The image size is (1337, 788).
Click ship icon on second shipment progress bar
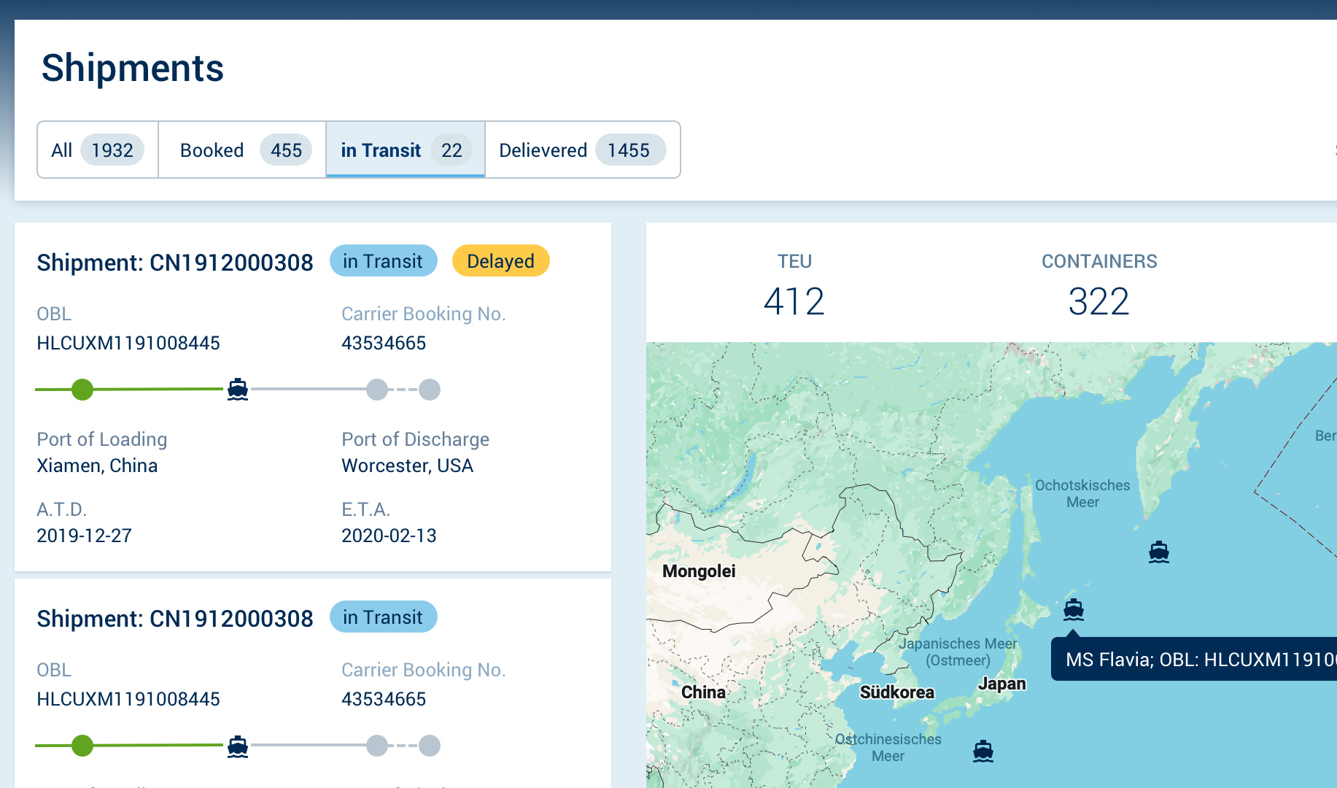(238, 746)
